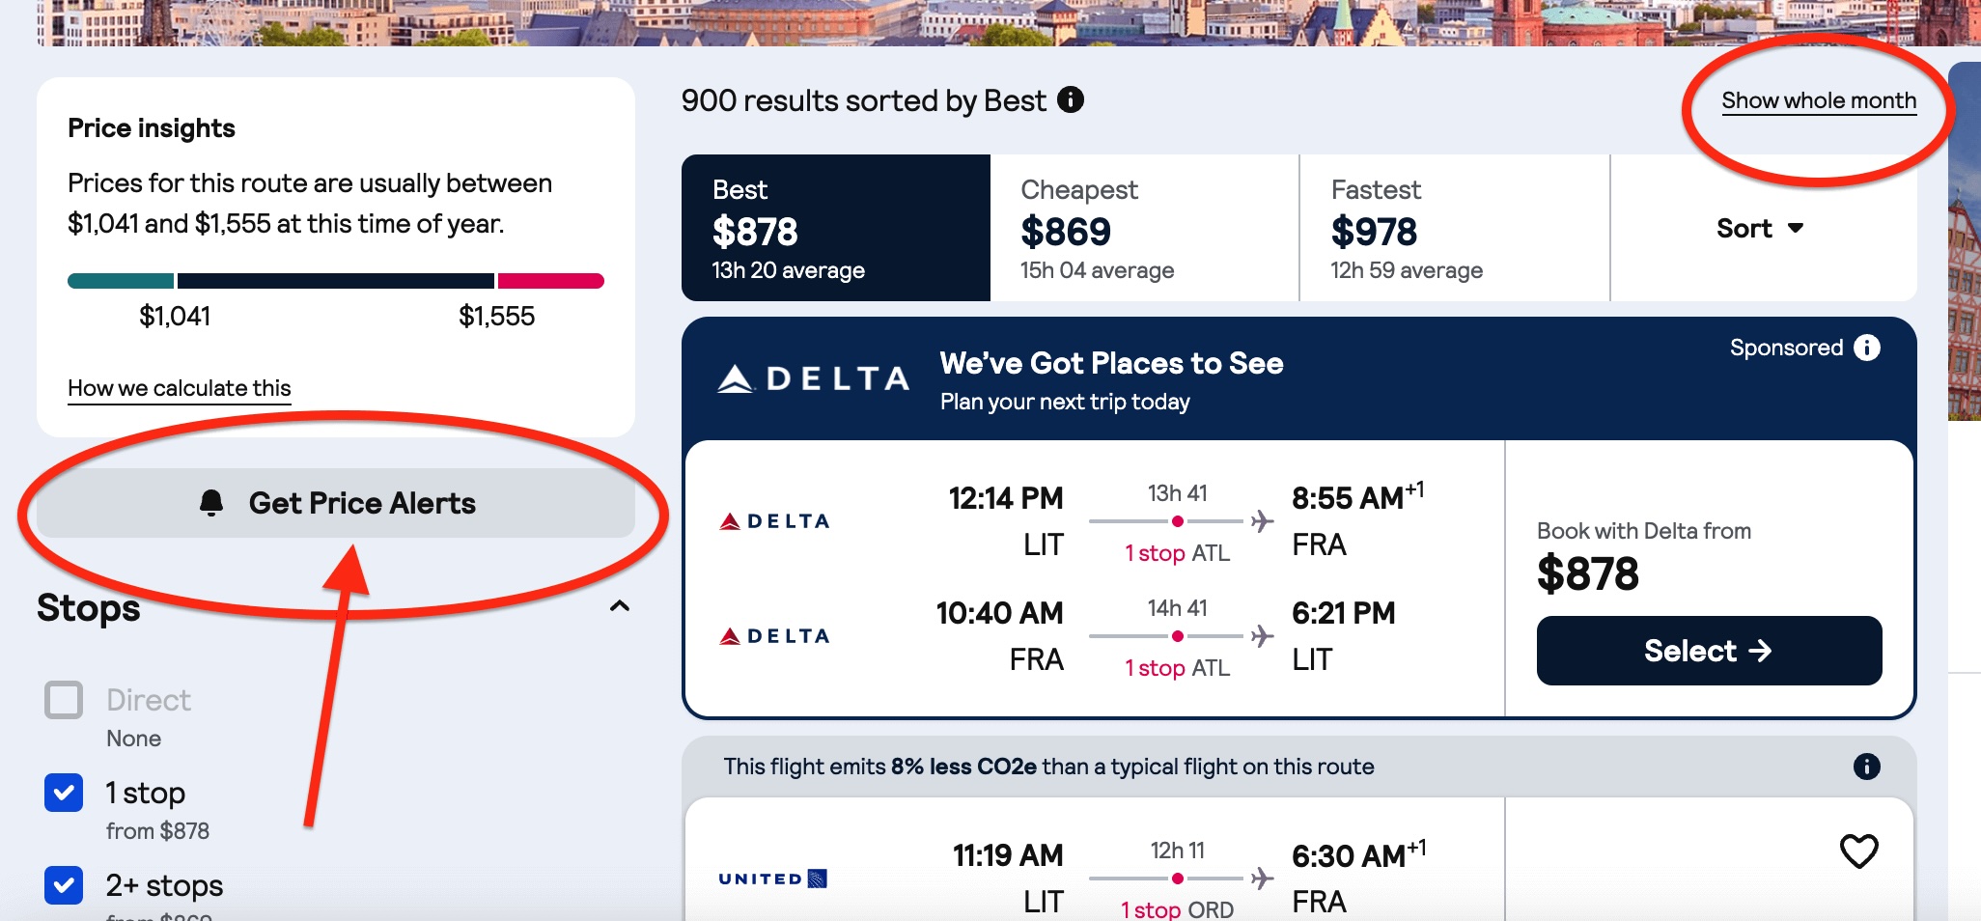Click the United Airlines logo

pyautogui.click(x=772, y=879)
